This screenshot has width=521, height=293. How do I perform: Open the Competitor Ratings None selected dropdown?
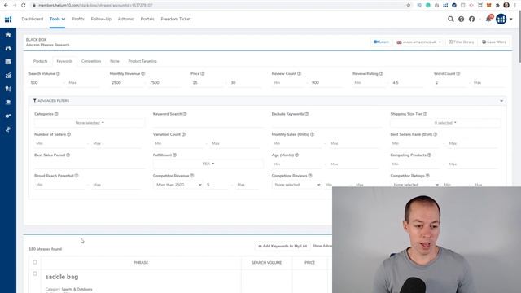[415, 185]
